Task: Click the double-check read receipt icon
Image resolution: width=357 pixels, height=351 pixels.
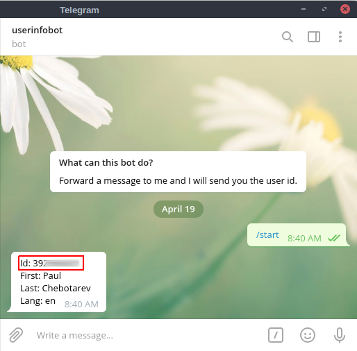Action: [334, 238]
